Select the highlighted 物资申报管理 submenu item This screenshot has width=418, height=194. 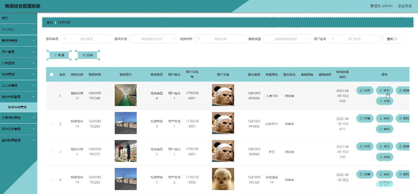pyautogui.click(x=19, y=107)
